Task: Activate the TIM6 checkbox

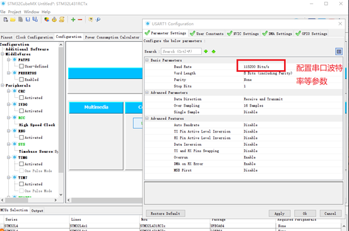Action: tap(21, 164)
